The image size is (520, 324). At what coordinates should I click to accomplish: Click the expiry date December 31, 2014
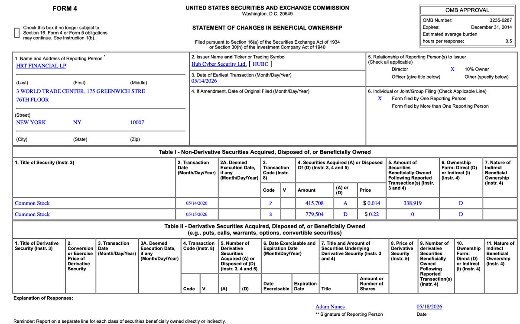point(492,27)
